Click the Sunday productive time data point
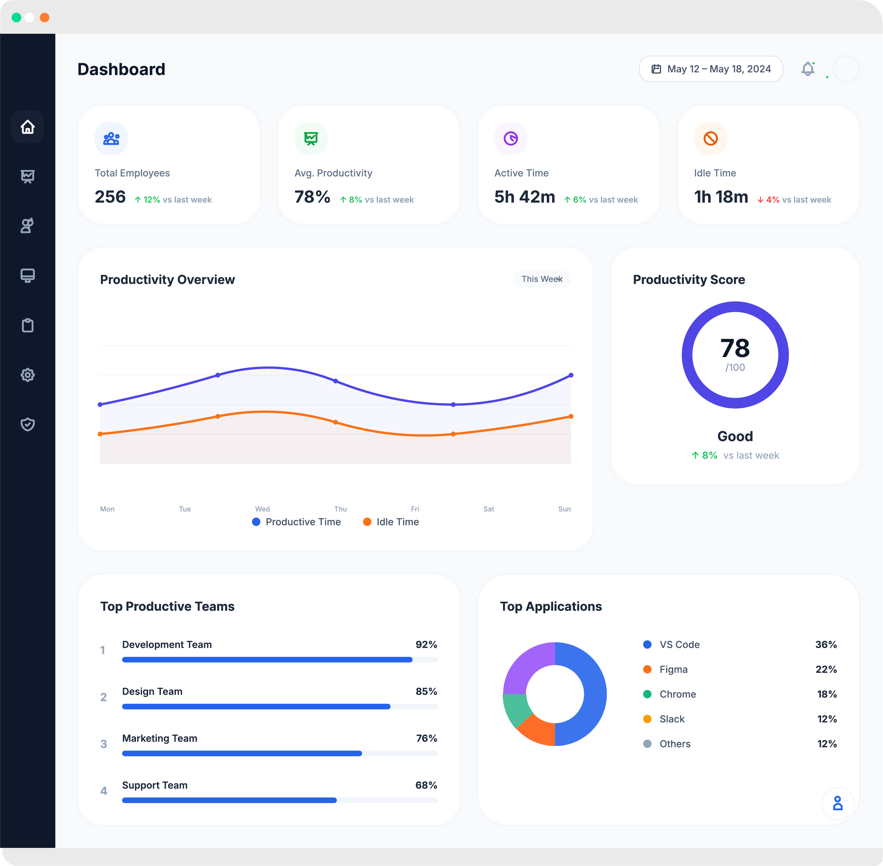883x866 pixels. 571,375
